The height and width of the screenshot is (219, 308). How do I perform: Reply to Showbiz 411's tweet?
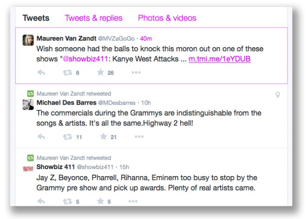(41, 201)
